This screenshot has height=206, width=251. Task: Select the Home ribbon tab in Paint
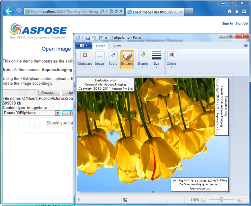(100, 46)
